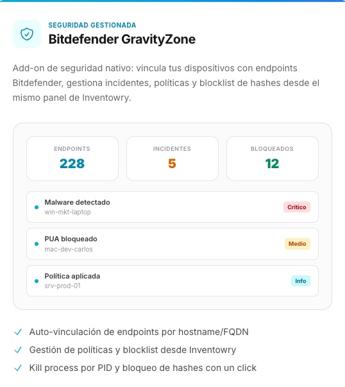Viewport: 345px width, 387px height.
Task: Open the Bloqueados 12 stat card
Action: coord(273,159)
